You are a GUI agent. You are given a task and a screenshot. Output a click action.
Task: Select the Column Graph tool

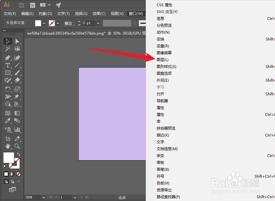[x=17, y=130]
